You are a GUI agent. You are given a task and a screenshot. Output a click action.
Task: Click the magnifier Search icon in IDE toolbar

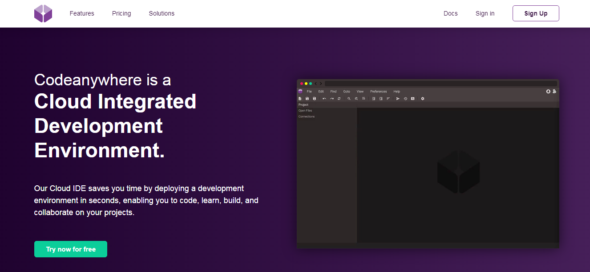[349, 99]
